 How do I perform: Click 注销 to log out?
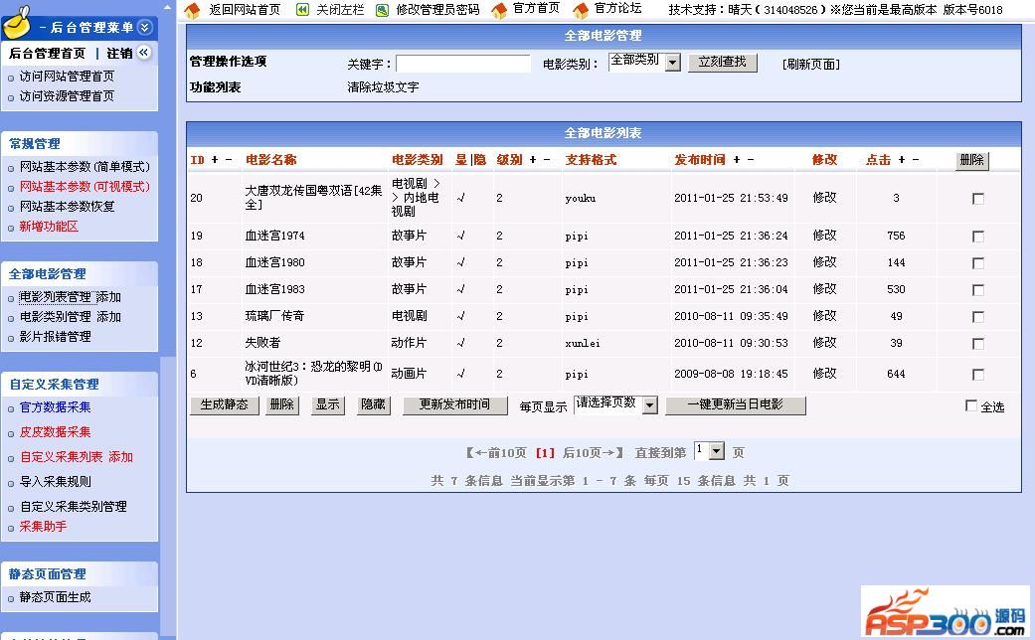(119, 54)
